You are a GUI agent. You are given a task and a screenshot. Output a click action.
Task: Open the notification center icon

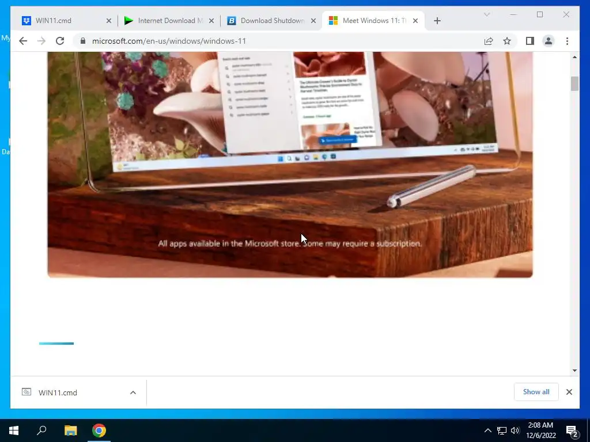click(572, 430)
